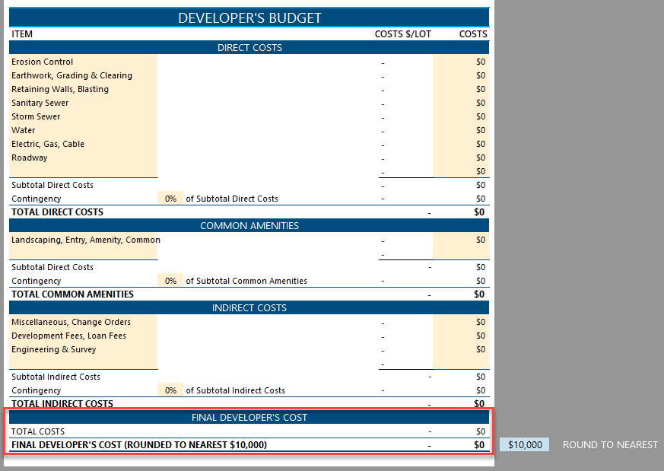
Task: Click the rounded FINAL DEVELOPER'S COST value
Action: click(x=478, y=444)
